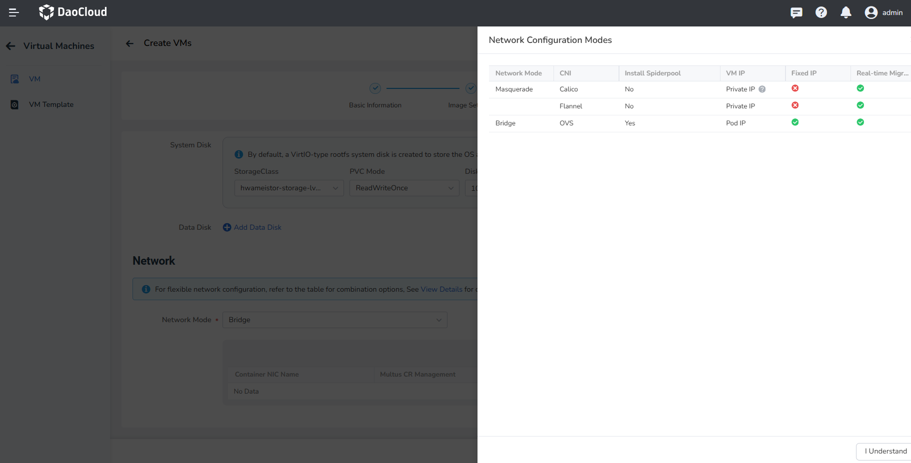Select the VM Template sidebar icon
Screen dimensions: 911x463
[14, 104]
